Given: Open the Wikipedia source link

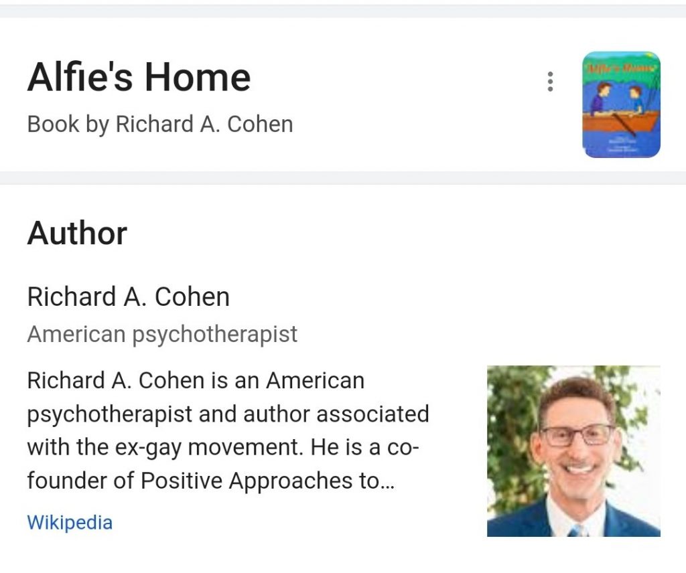Looking at the screenshot, I should pyautogui.click(x=70, y=522).
